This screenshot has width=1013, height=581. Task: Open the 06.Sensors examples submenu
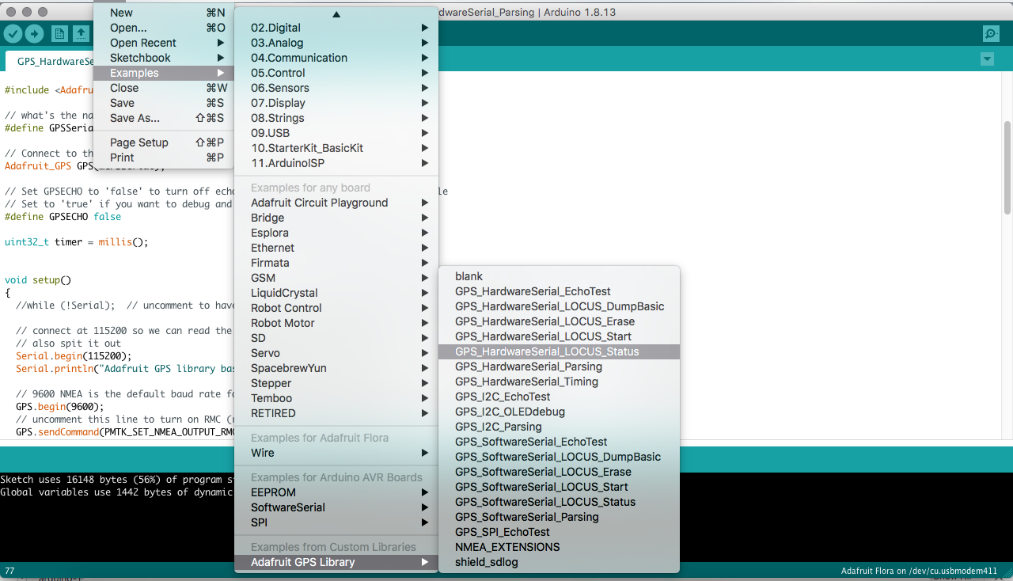pos(336,88)
